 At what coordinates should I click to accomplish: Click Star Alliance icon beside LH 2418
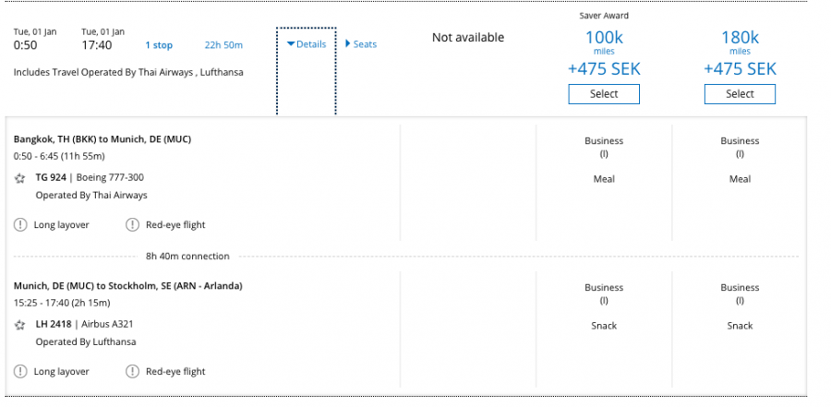coord(20,325)
